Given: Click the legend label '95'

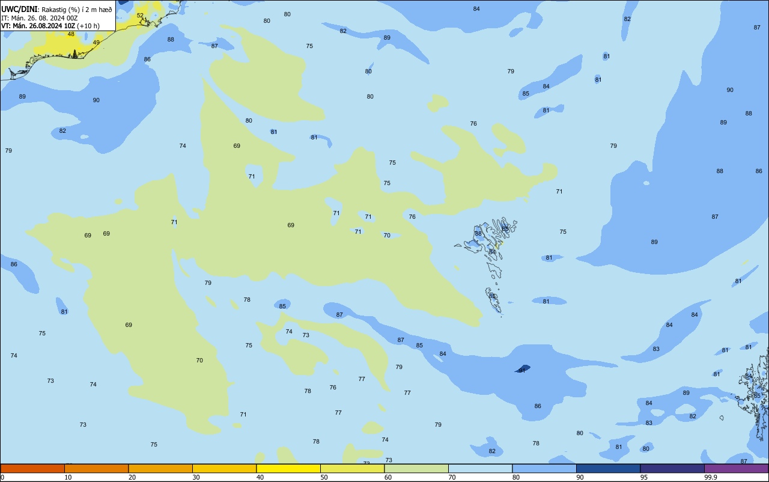Looking at the screenshot, I should click(644, 477).
